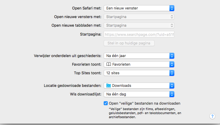Viewport: 220px width, 125px height.
Task: Open the "Open nieuwe tabbladen met" Startpagina dropdown
Action: coord(139,25)
